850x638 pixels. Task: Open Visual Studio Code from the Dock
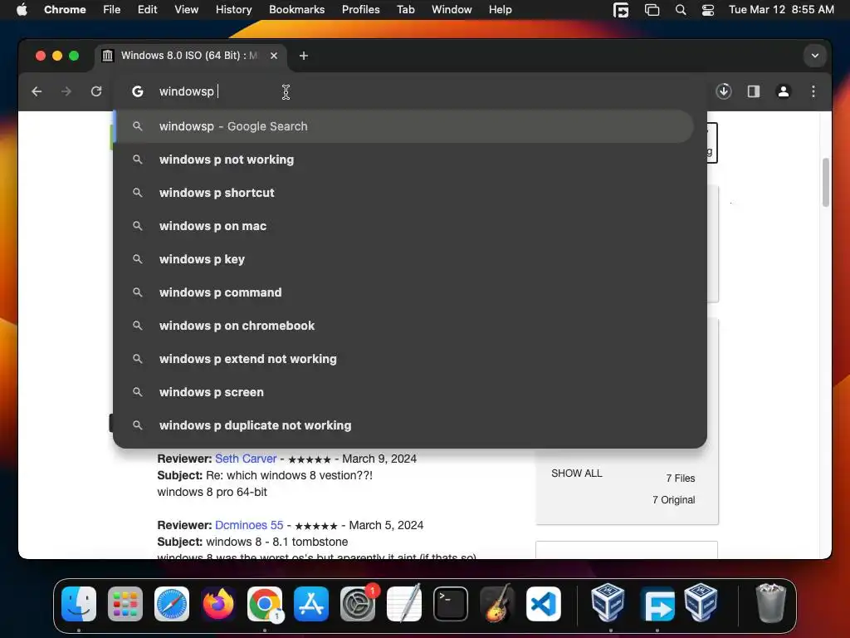click(x=544, y=604)
